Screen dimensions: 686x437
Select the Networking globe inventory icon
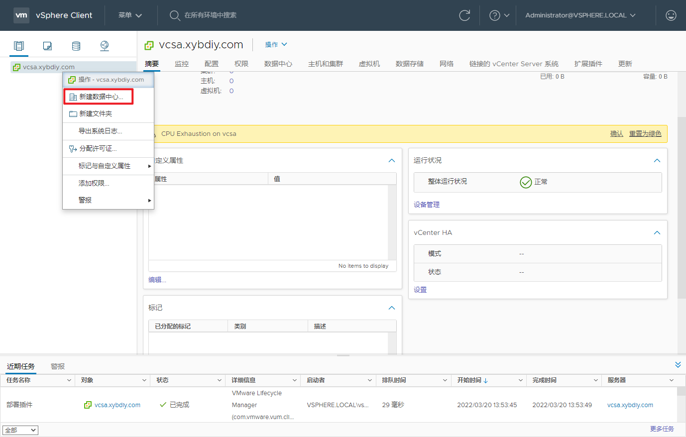(x=104, y=45)
